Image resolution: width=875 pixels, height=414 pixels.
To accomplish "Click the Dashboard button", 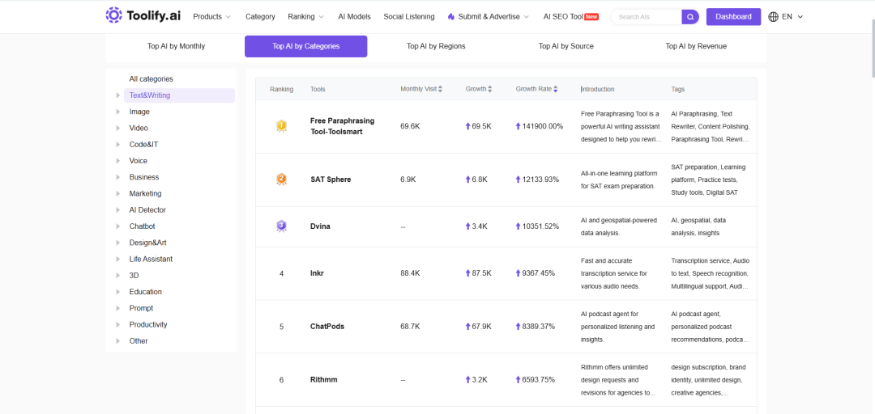I will [x=733, y=17].
